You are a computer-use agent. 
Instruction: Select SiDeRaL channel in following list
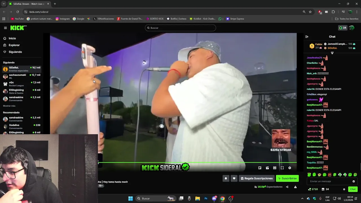click(x=22, y=69)
